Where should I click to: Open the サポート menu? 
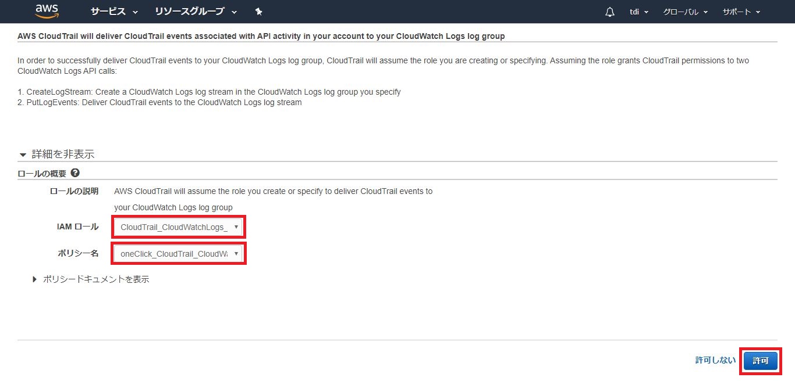pyautogui.click(x=741, y=12)
